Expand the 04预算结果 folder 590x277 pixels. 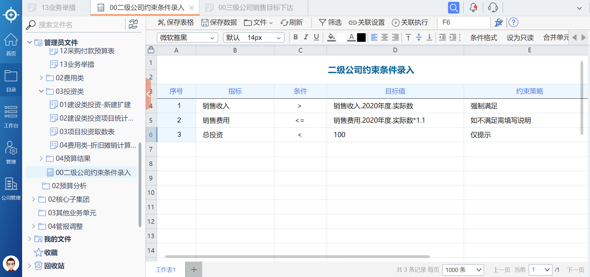(x=41, y=159)
